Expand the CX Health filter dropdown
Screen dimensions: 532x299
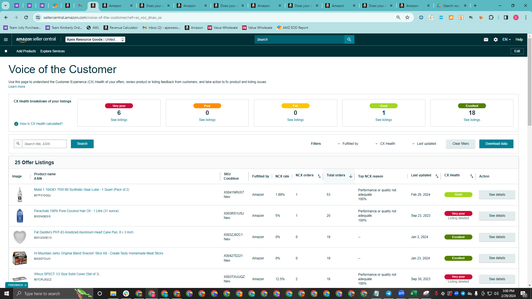pyautogui.click(x=385, y=144)
